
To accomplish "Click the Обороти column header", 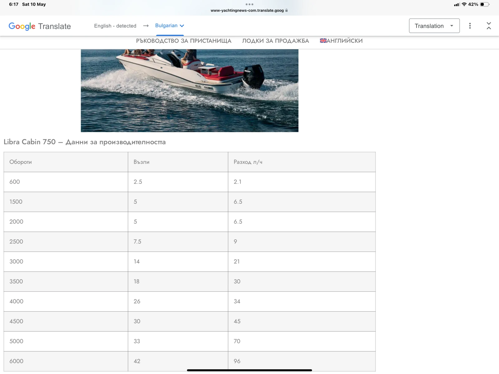I will point(21,162).
